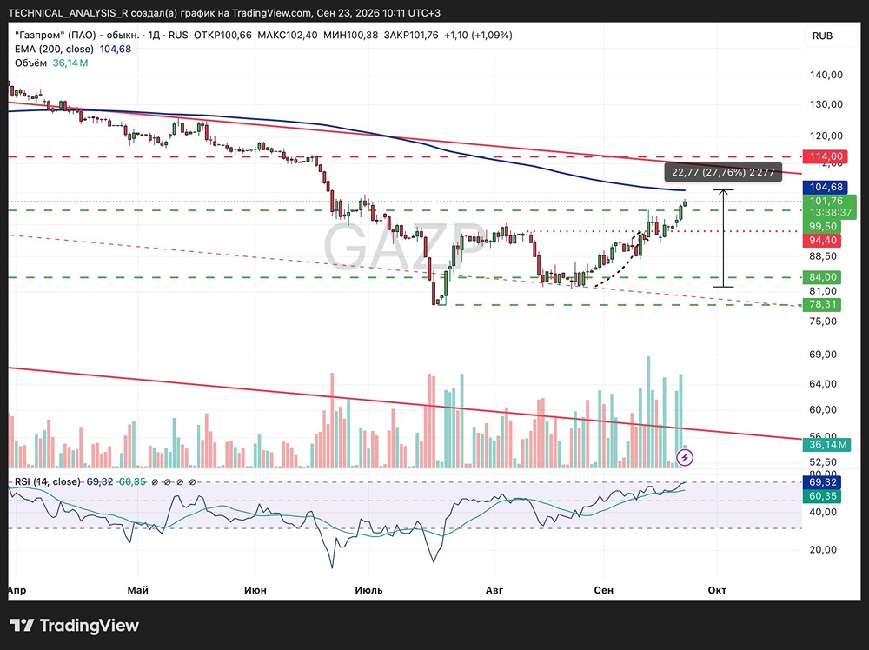Click the green 99,50 price label

(x=822, y=226)
